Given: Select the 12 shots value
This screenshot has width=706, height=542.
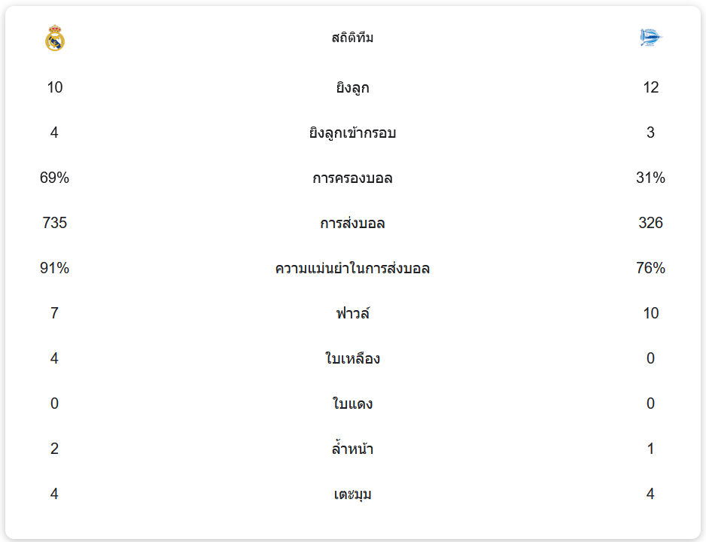Looking at the screenshot, I should pos(650,88).
